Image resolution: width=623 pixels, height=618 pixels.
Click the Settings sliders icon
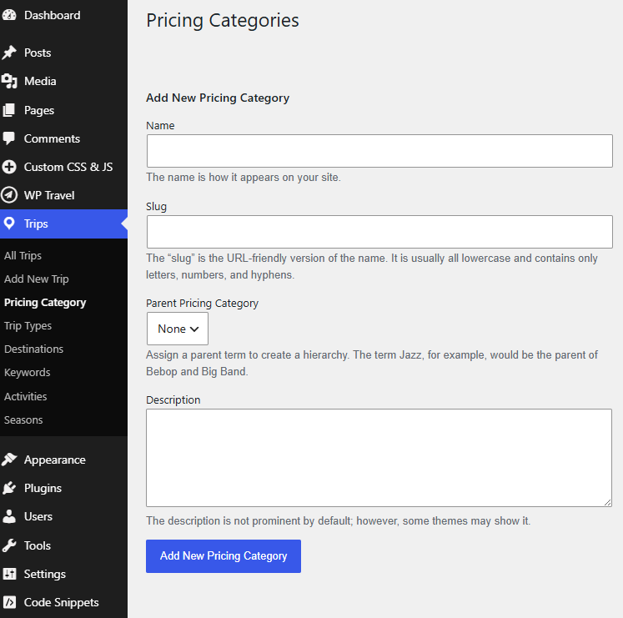9,574
